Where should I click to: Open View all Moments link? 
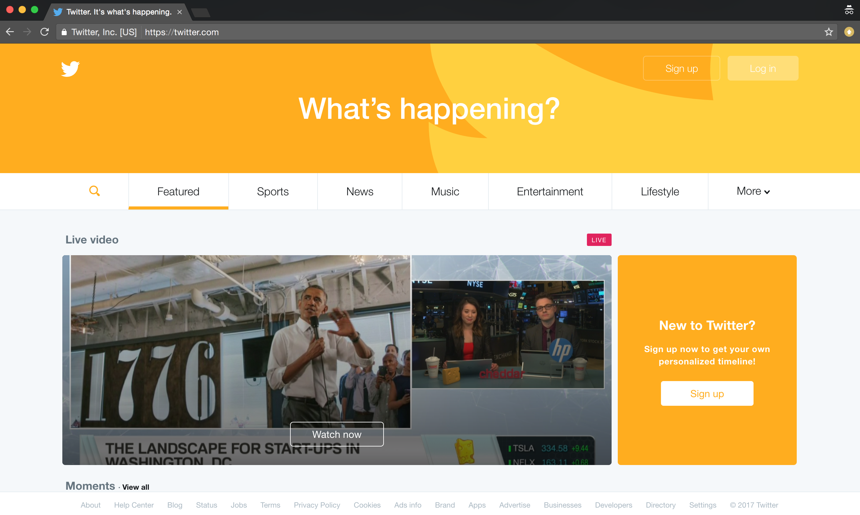[135, 487]
